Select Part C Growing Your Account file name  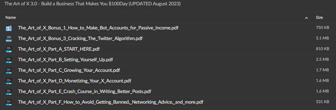(x=69, y=70)
